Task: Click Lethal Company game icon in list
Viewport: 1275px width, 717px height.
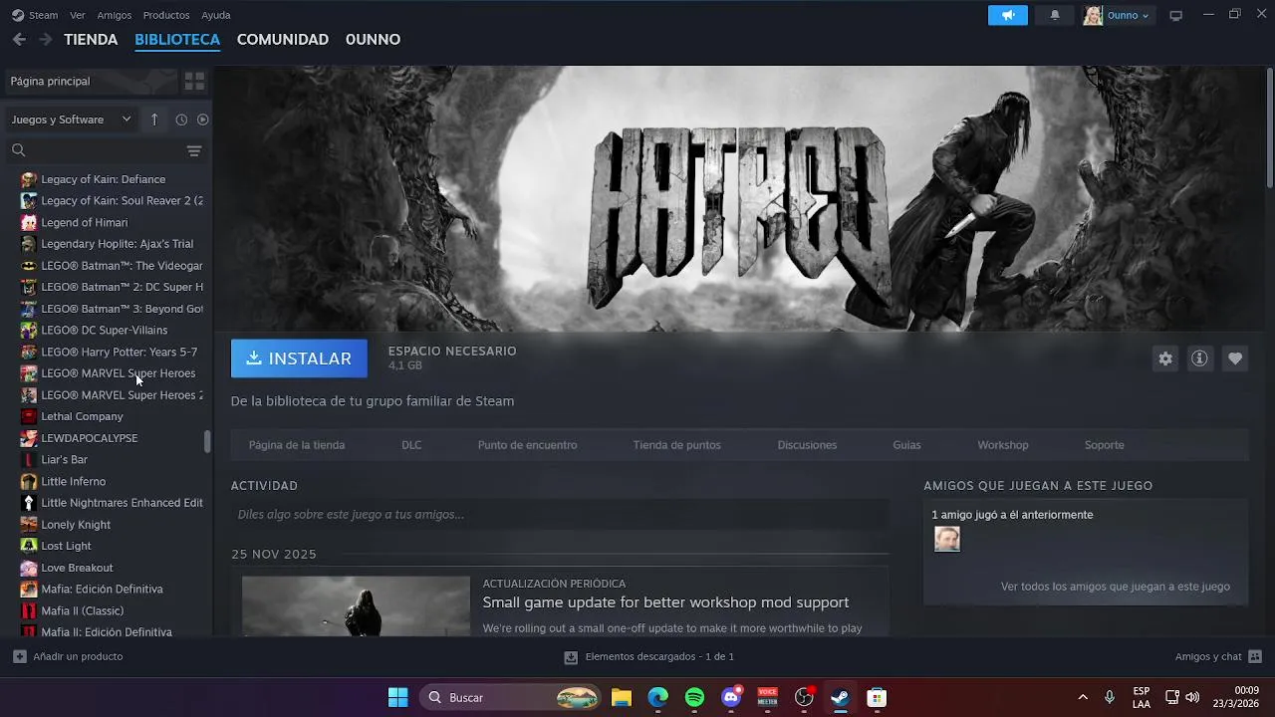Action: (29, 416)
